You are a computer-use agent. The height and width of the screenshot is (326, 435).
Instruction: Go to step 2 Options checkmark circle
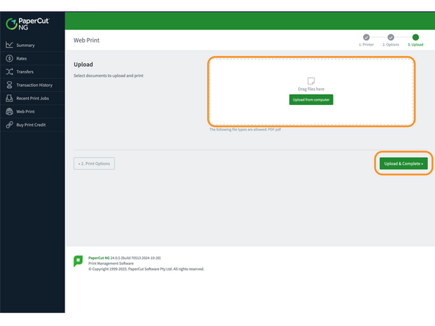point(391,37)
